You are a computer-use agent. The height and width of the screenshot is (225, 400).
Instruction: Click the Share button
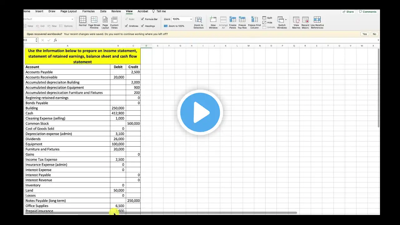(348, 12)
